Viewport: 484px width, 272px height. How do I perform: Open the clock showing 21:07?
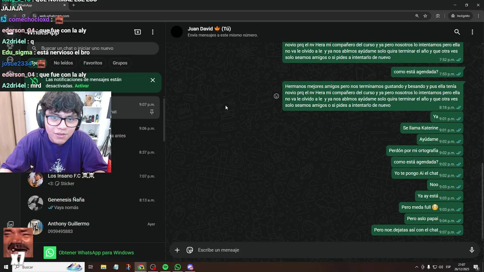(462, 267)
